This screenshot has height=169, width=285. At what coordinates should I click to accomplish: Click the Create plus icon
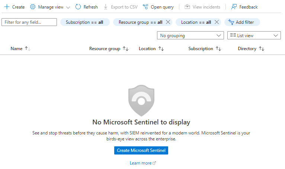pyautogui.click(x=6, y=7)
